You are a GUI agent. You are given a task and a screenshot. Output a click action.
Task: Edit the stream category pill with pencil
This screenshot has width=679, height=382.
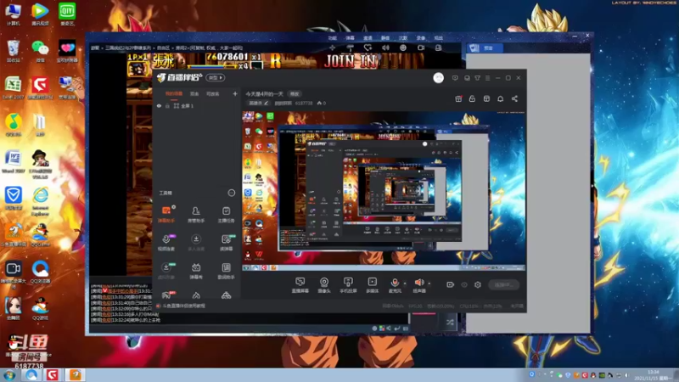pos(259,103)
